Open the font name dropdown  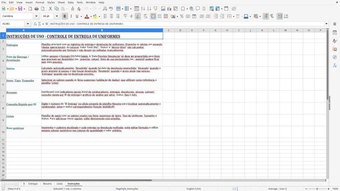(x=36, y=16)
